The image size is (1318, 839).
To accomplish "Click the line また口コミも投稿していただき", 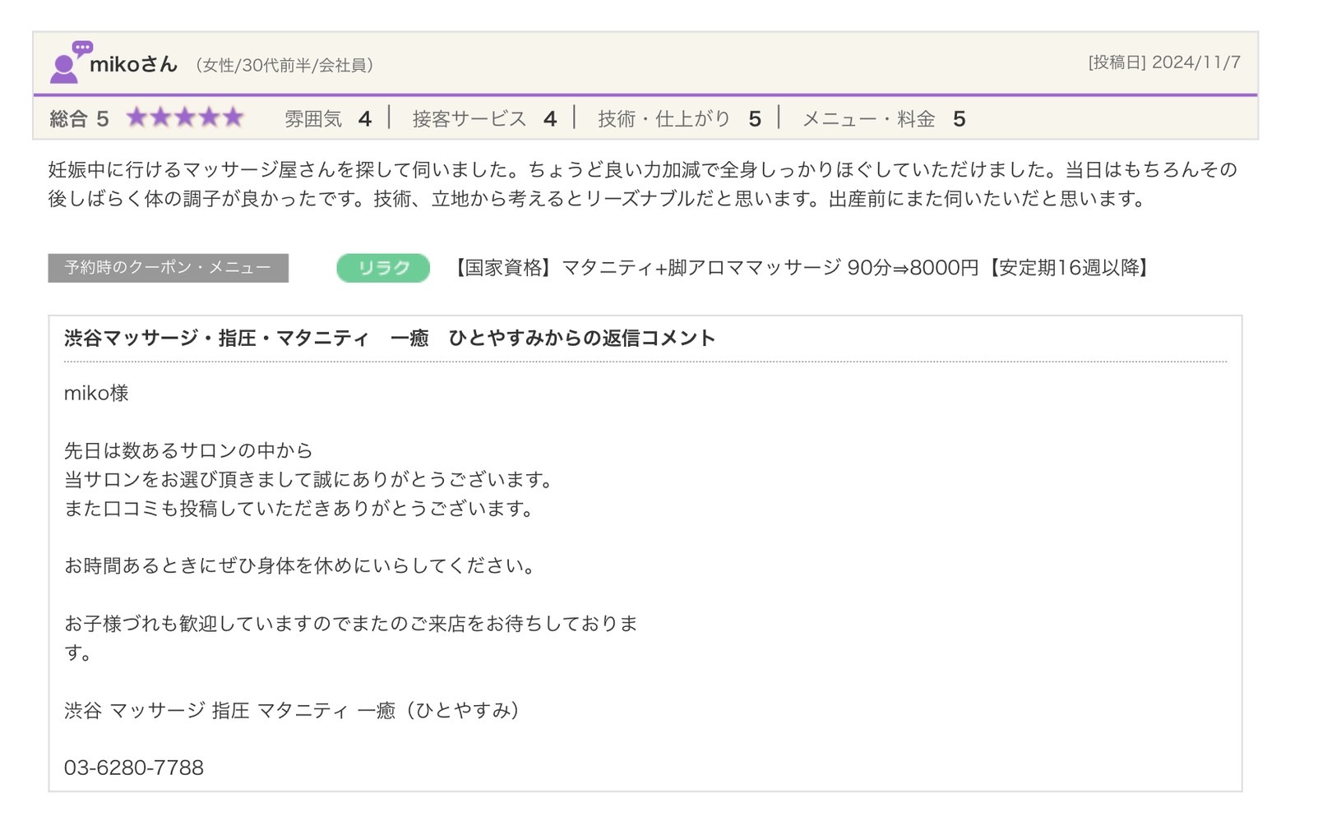I will pyautogui.click(x=301, y=509).
